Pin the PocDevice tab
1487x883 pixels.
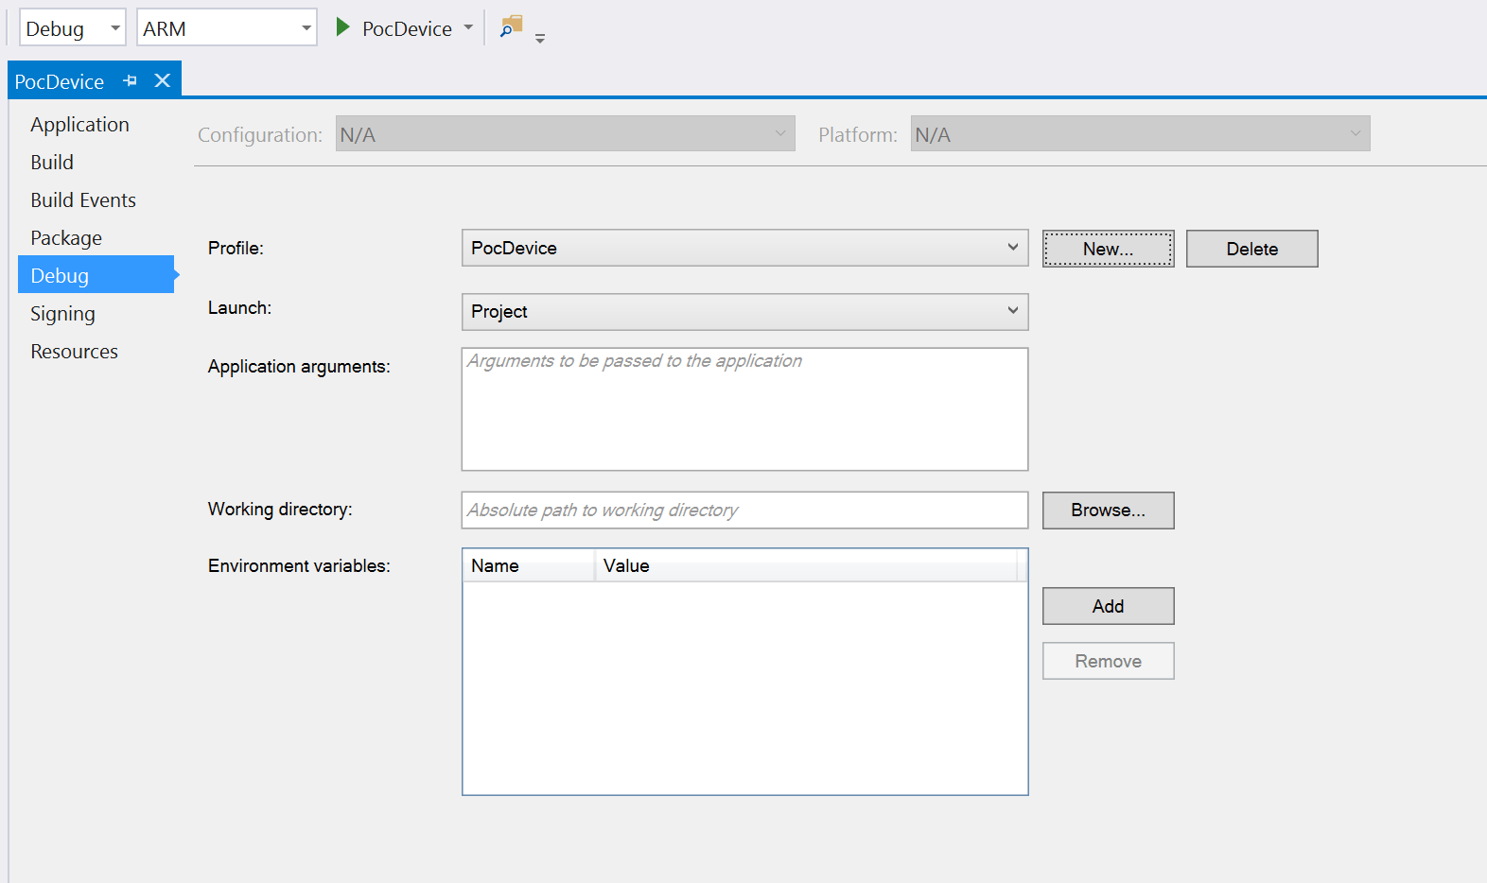click(131, 81)
